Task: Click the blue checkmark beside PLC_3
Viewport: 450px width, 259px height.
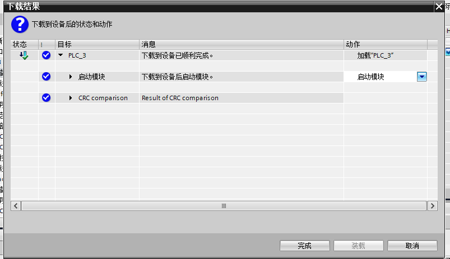Action: (x=47, y=55)
